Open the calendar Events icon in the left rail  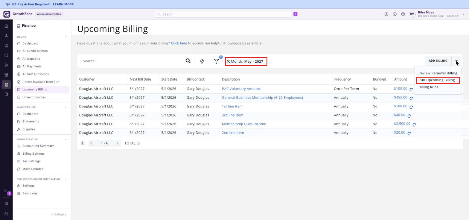tap(6, 55)
